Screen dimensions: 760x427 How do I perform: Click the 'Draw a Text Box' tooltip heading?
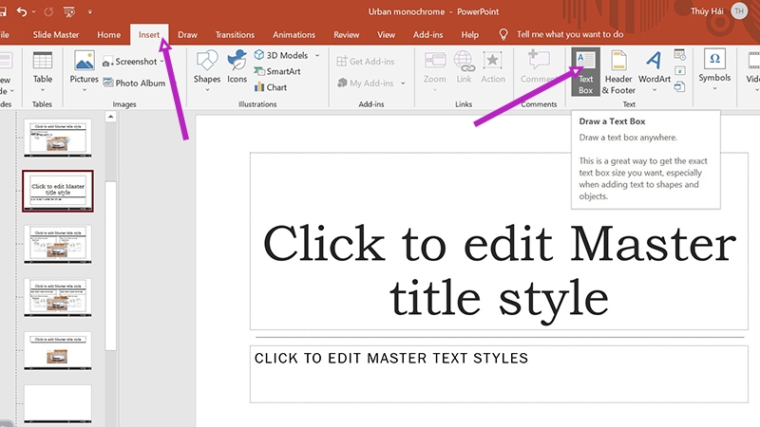[612, 121]
